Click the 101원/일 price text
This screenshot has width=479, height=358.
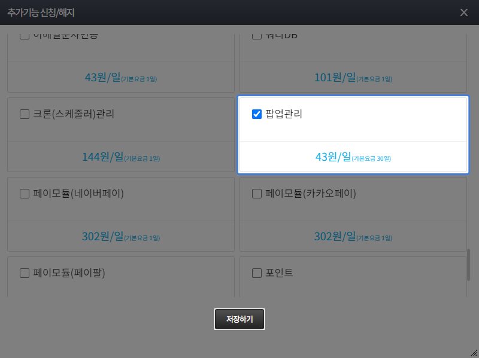pos(335,77)
